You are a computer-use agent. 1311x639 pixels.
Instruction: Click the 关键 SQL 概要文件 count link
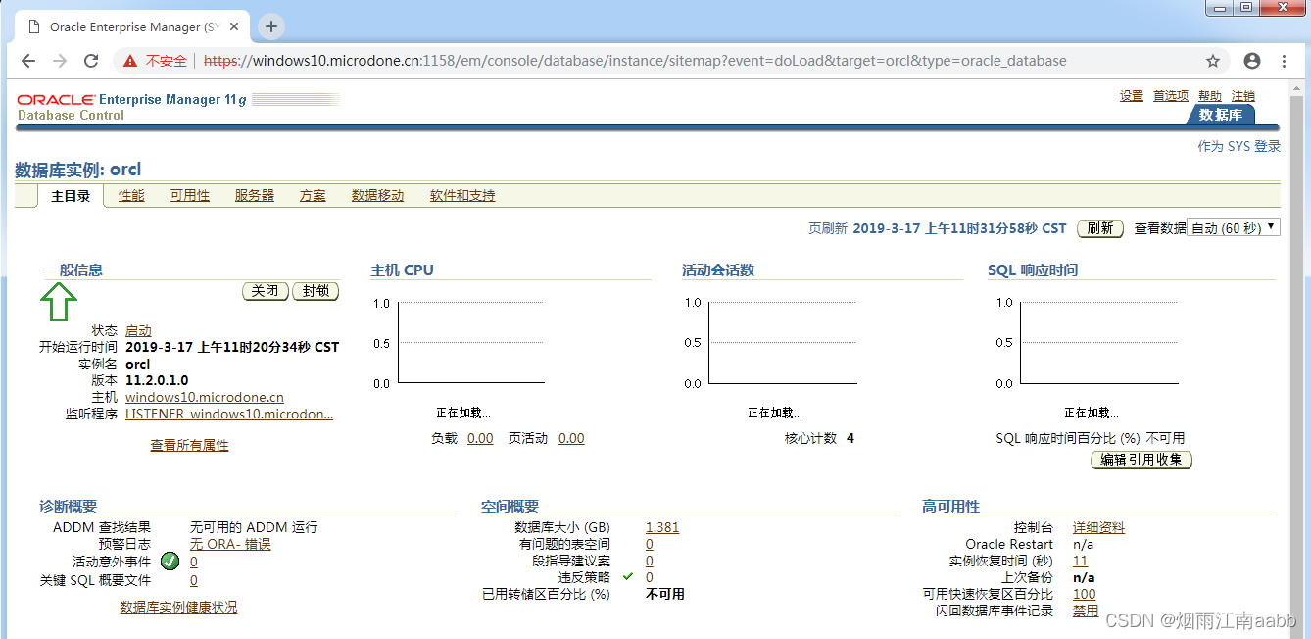(194, 580)
